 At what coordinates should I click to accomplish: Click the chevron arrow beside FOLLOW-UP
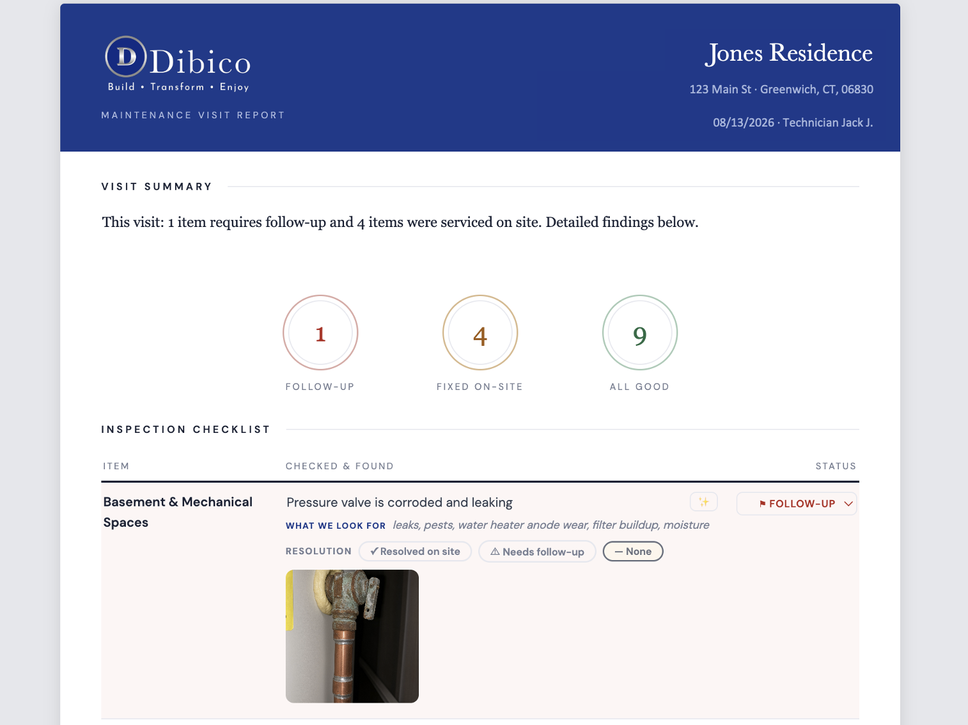[x=848, y=504]
